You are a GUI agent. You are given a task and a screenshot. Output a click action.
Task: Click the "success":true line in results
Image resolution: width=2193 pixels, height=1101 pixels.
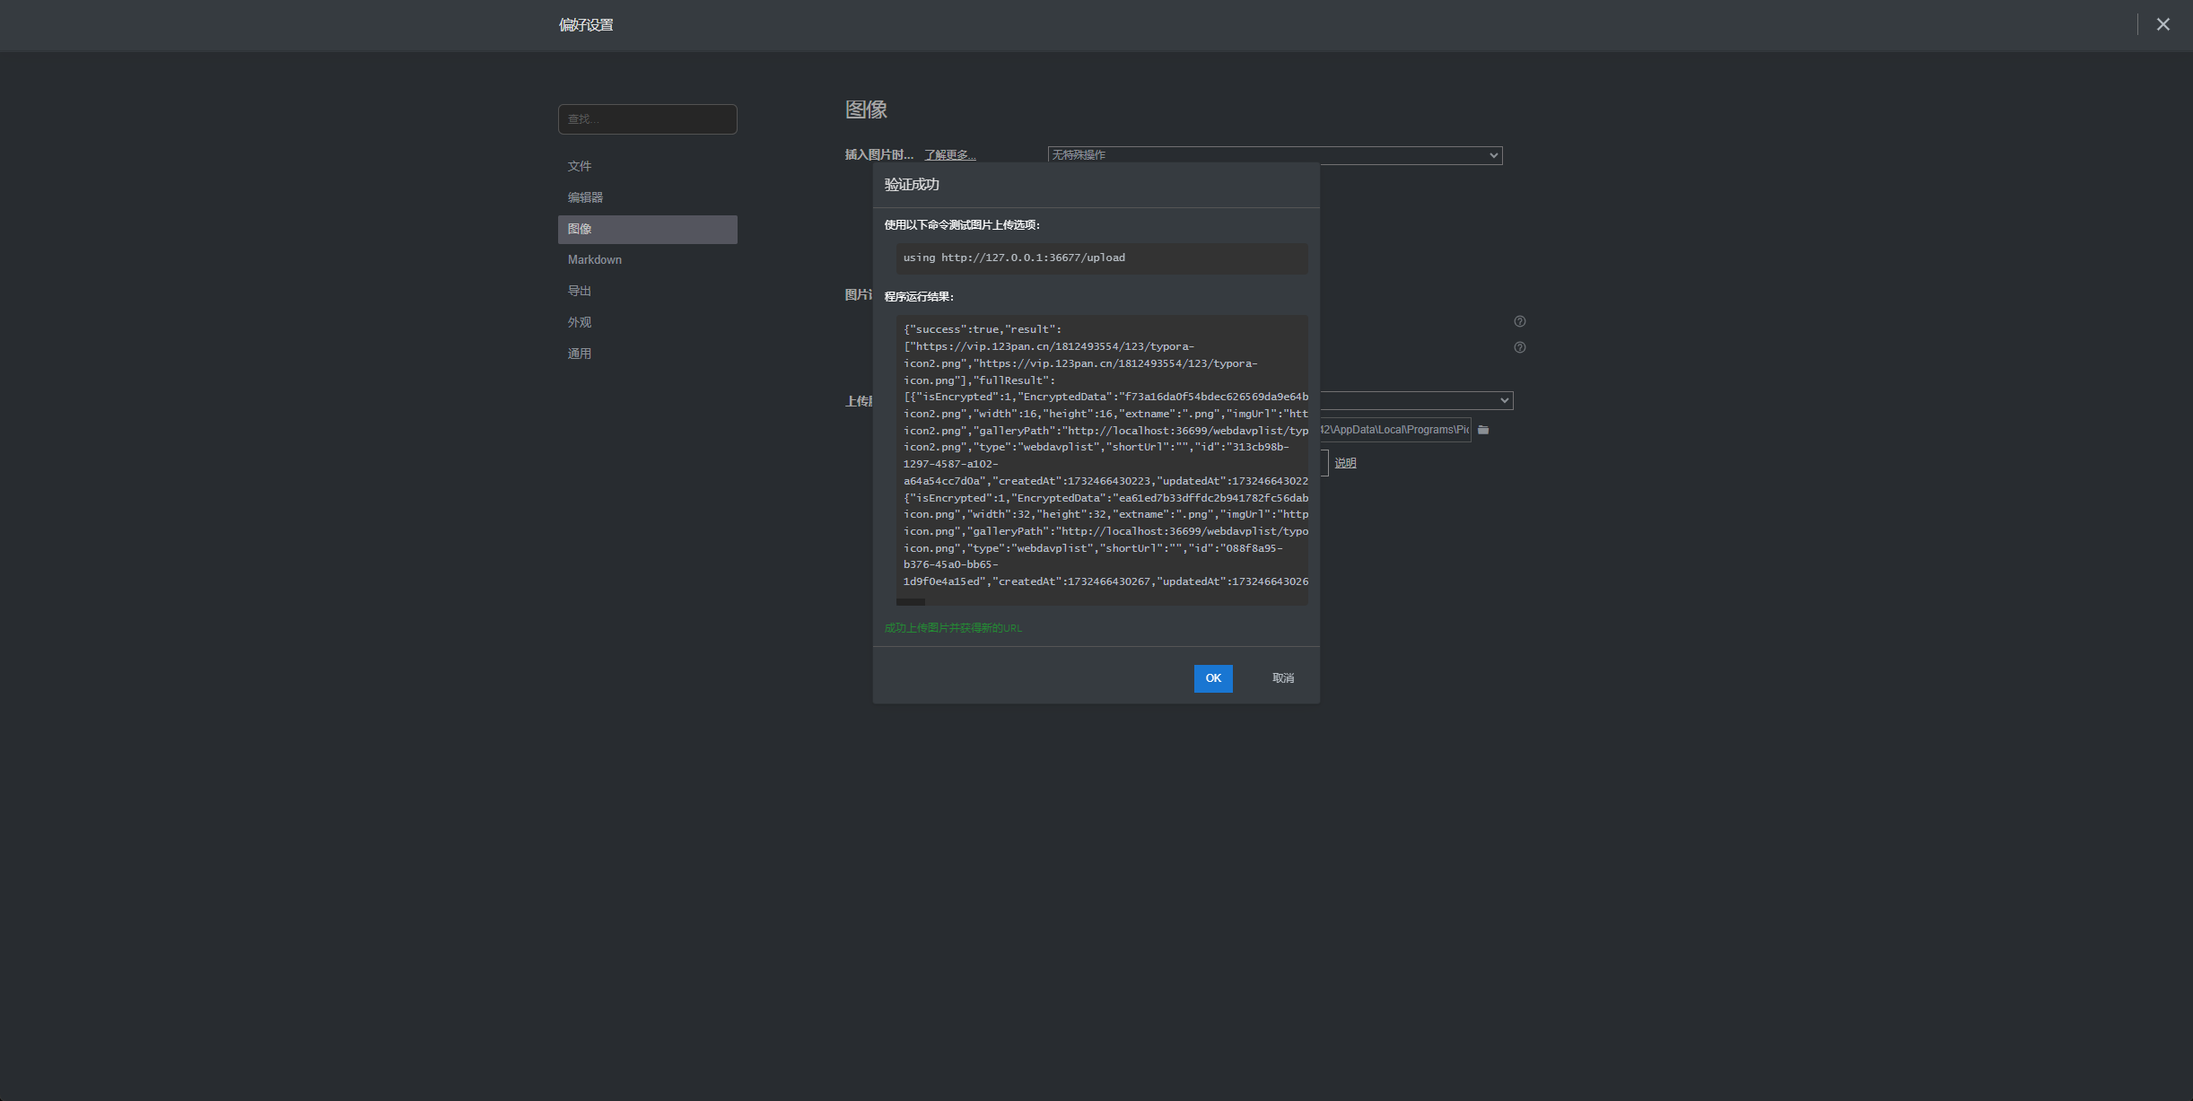[x=983, y=329]
